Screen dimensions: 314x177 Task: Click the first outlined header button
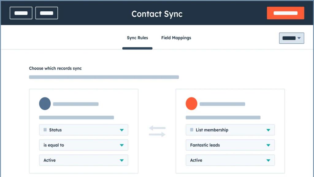tap(21, 13)
